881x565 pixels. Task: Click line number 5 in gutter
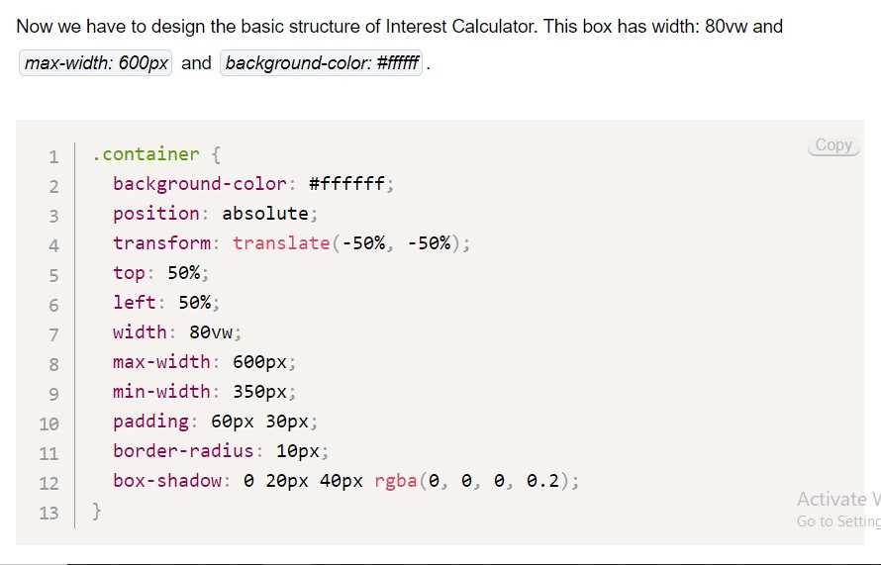(53, 275)
